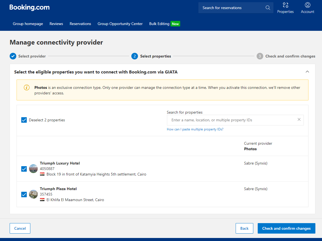Uncheck the Deselect 2 properties checkbox

[24, 120]
